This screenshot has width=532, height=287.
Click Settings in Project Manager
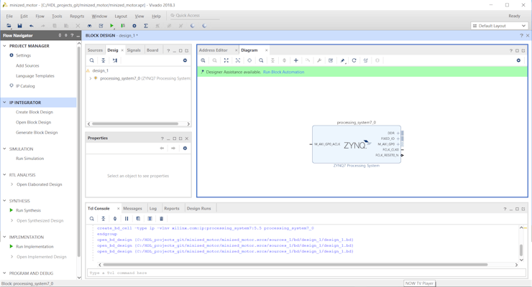click(23, 55)
